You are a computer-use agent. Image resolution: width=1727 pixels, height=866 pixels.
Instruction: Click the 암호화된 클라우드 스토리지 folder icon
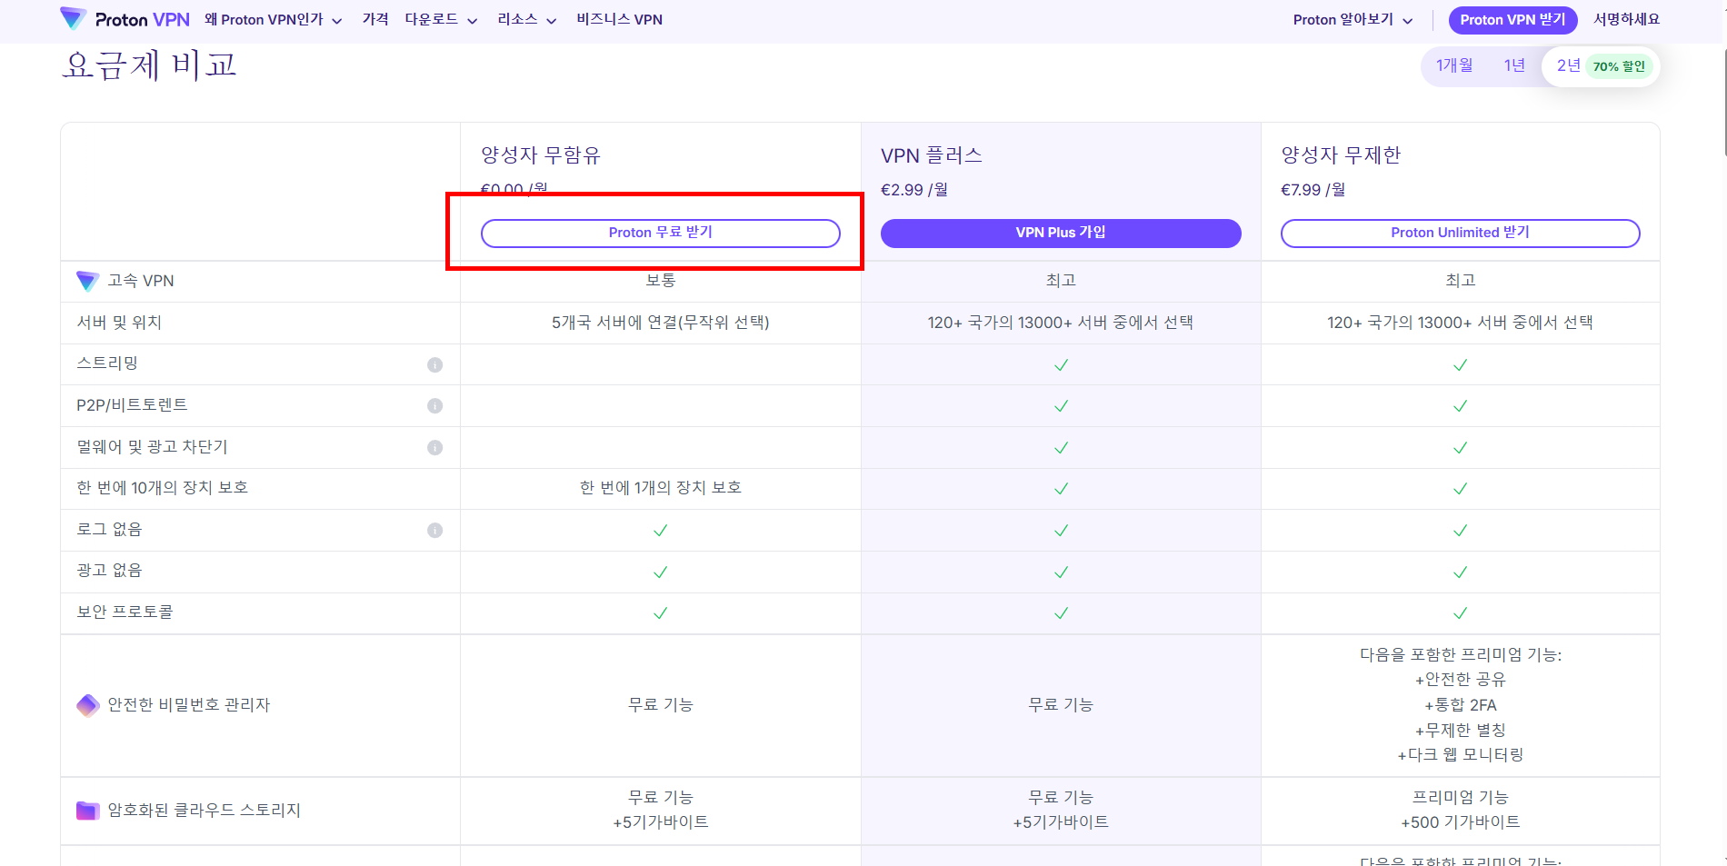(87, 811)
